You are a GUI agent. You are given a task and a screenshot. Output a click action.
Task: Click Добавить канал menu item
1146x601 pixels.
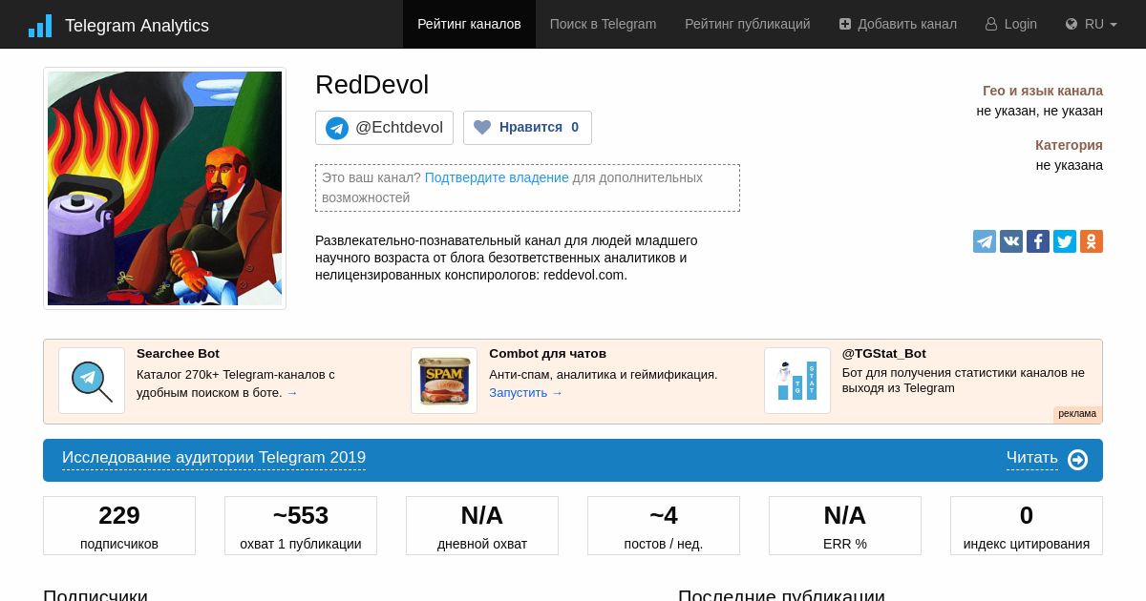[x=898, y=24]
